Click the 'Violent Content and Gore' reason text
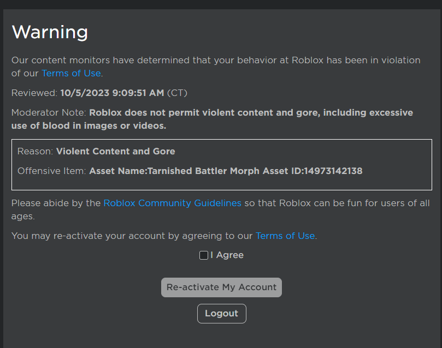 click(x=115, y=151)
